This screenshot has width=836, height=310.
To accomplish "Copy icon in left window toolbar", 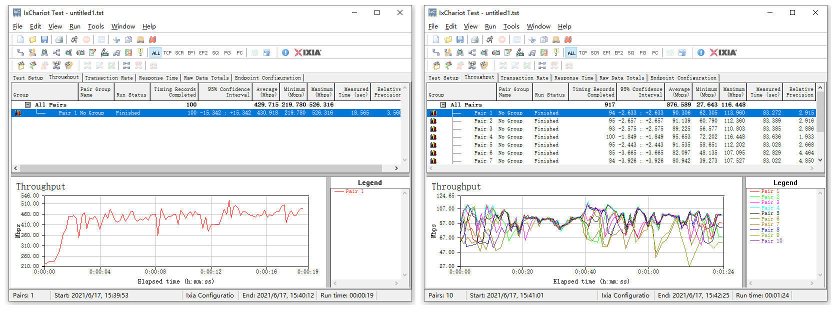I will tap(128, 39).
